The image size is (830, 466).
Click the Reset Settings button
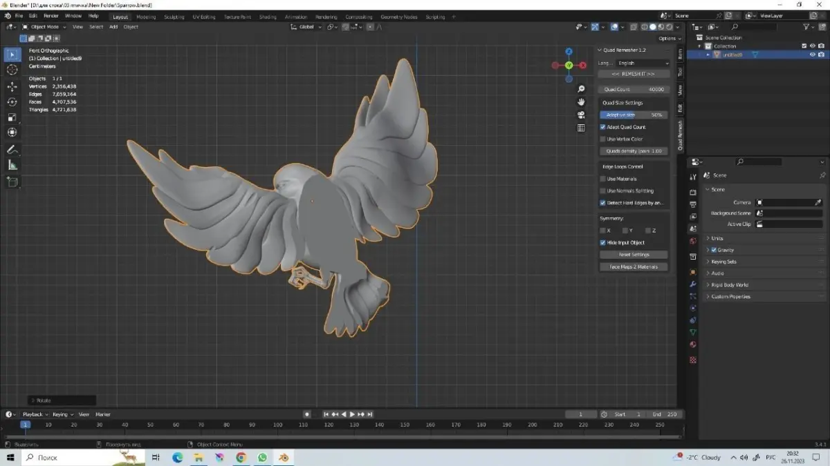pos(634,255)
